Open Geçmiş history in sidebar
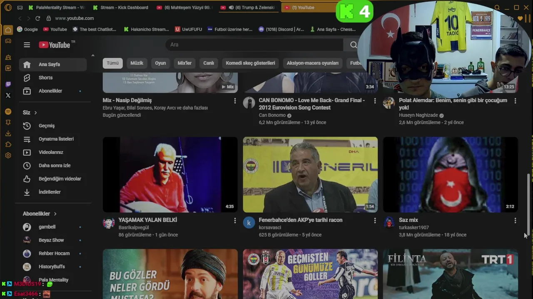 53,126
